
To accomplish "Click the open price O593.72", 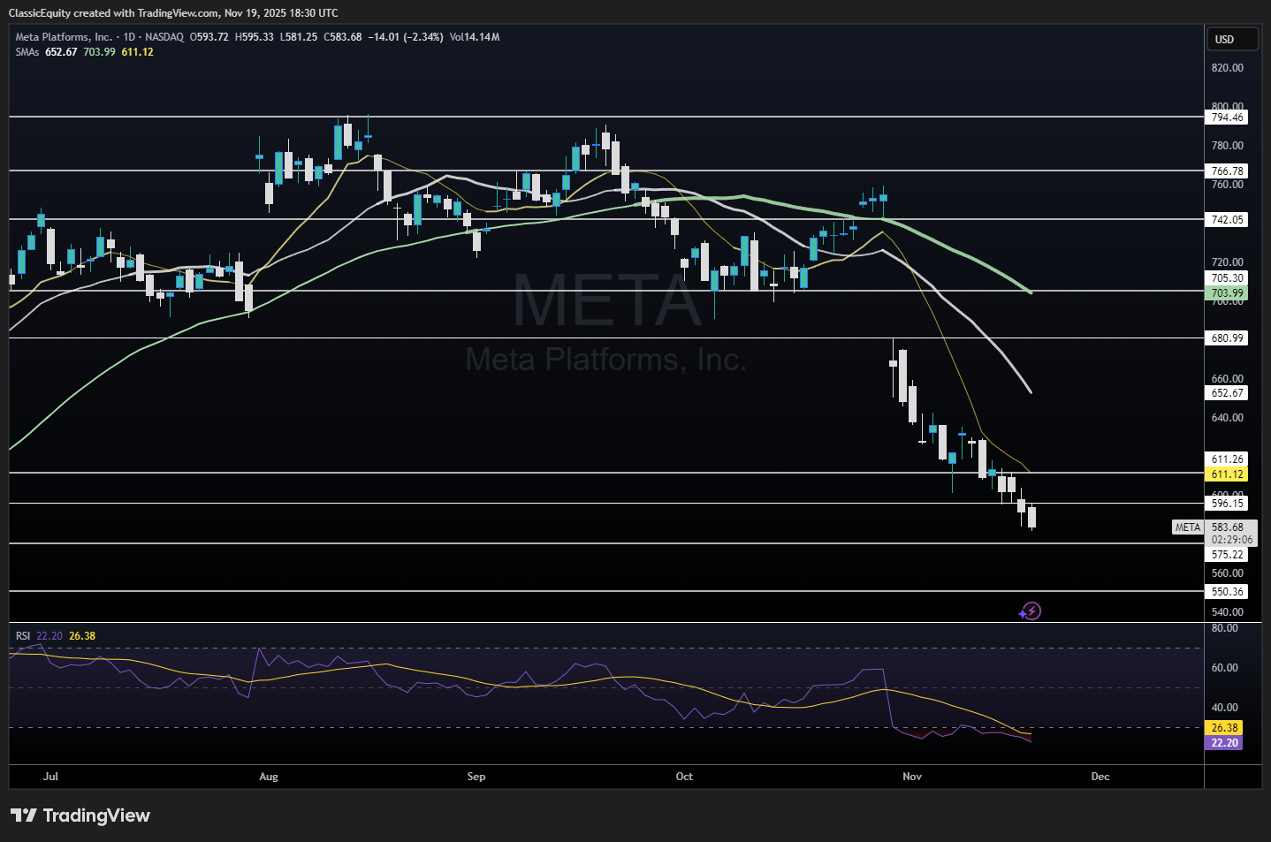I will [209, 37].
